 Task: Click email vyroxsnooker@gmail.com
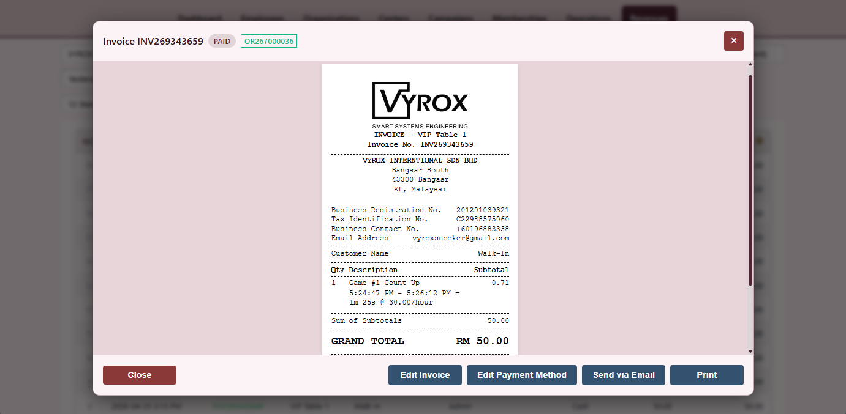[x=461, y=238]
